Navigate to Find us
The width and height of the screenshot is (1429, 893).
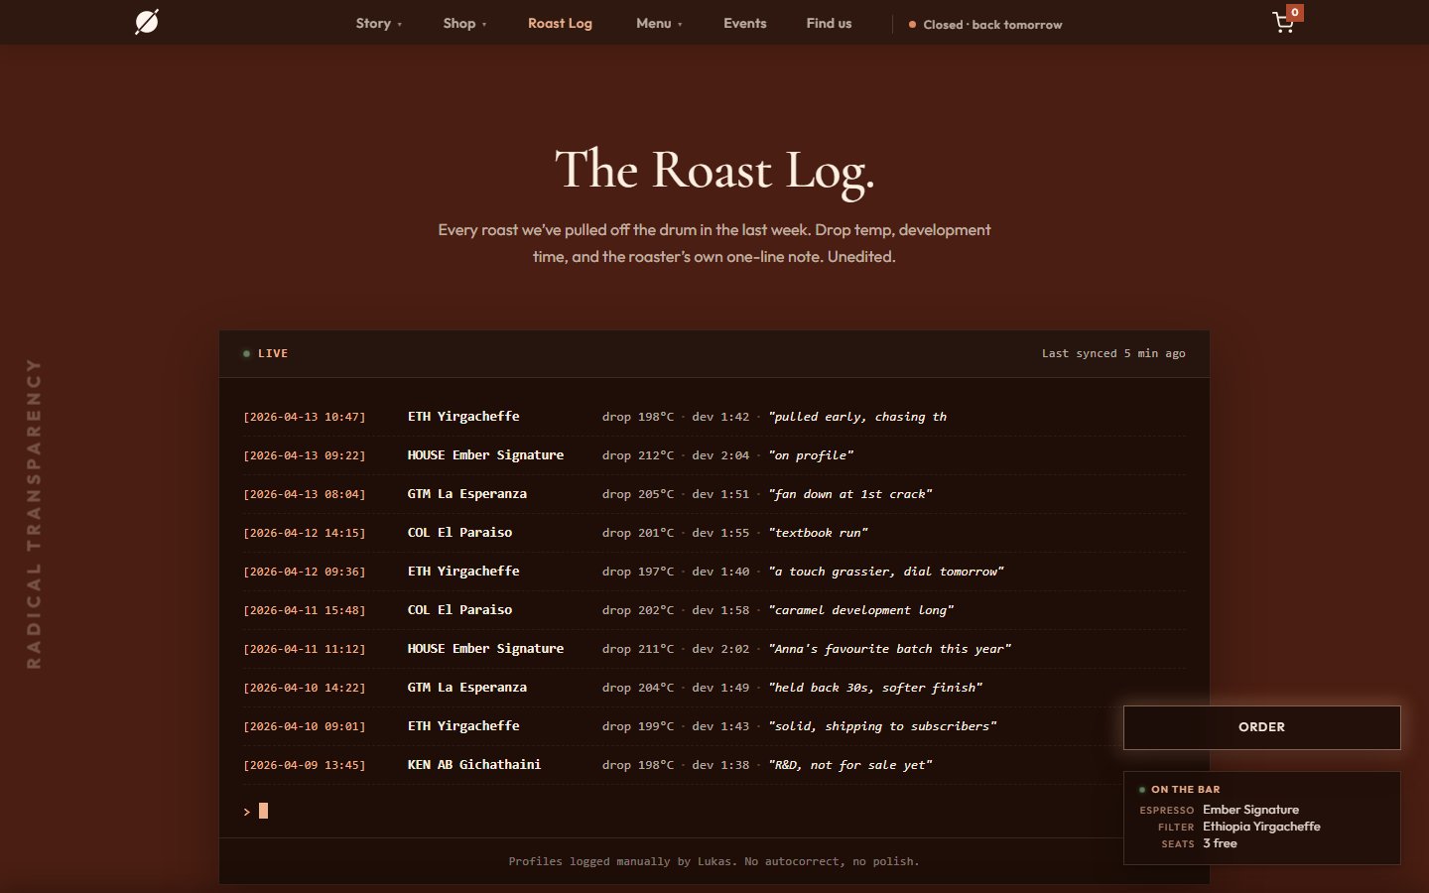[829, 24]
